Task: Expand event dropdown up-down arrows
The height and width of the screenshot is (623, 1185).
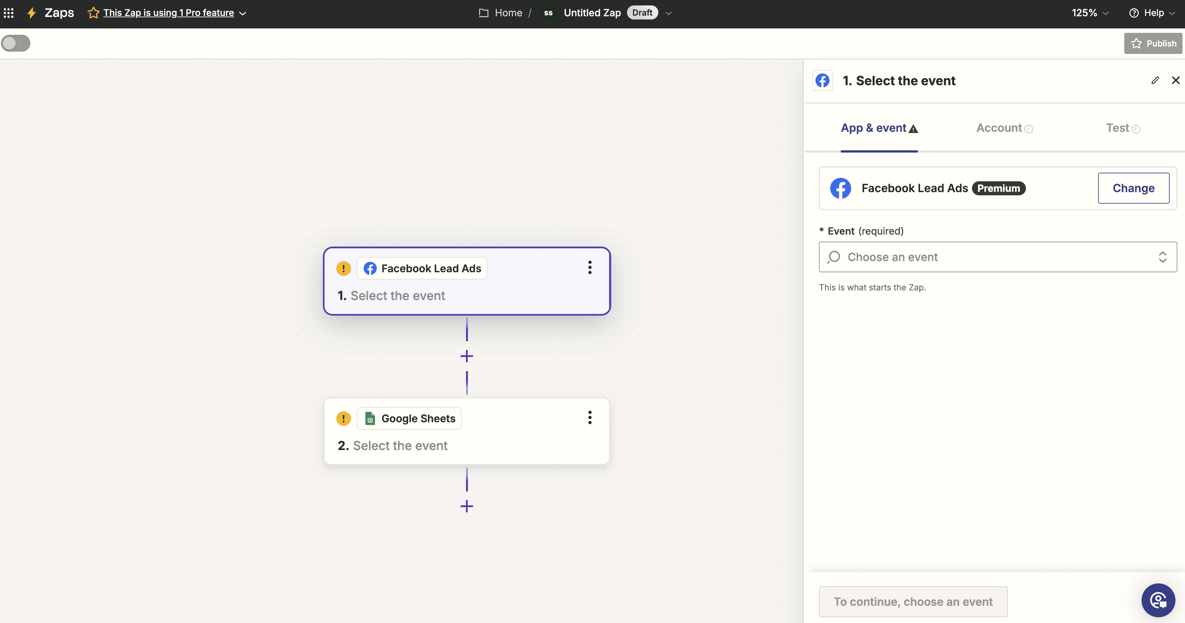Action: click(1162, 257)
